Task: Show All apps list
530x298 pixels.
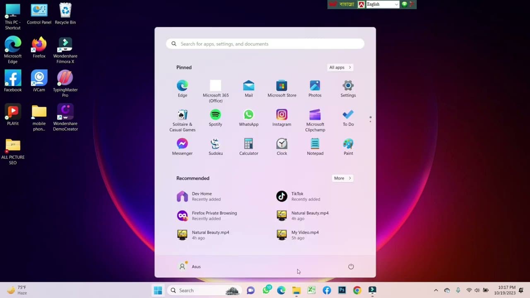Action: tap(340, 67)
